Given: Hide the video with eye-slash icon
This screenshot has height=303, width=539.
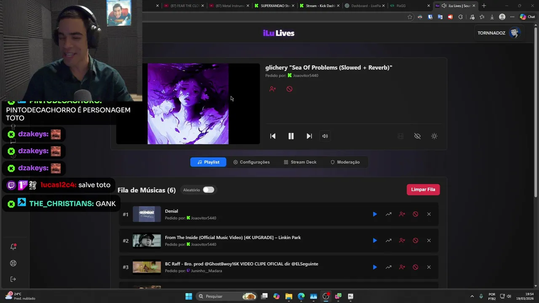Looking at the screenshot, I should (x=417, y=136).
